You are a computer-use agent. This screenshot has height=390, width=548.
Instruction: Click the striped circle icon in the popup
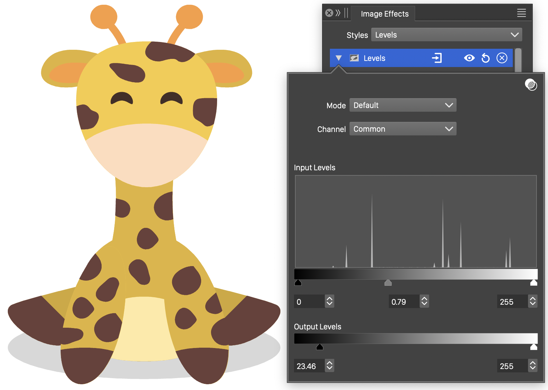[531, 85]
